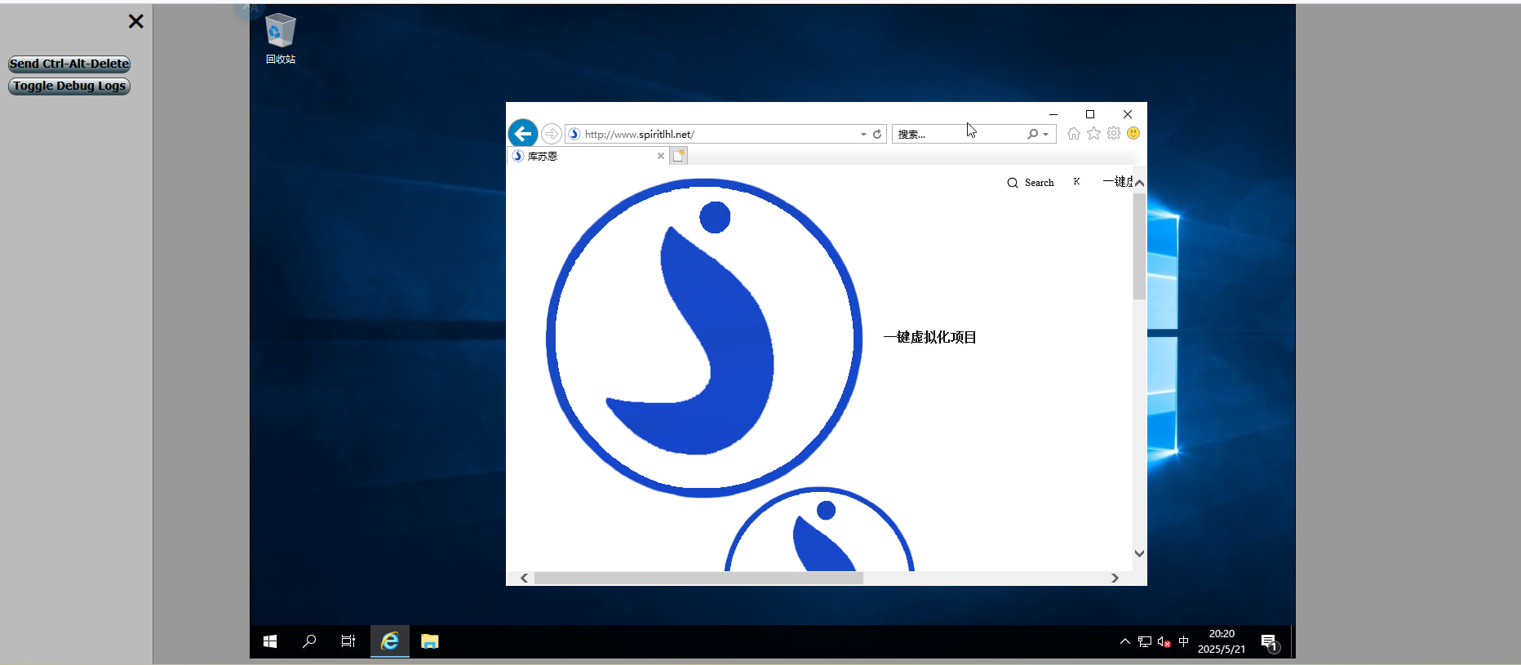This screenshot has height=665, width=1521.
Task: Close the 库苏恩 tab
Action: click(661, 156)
